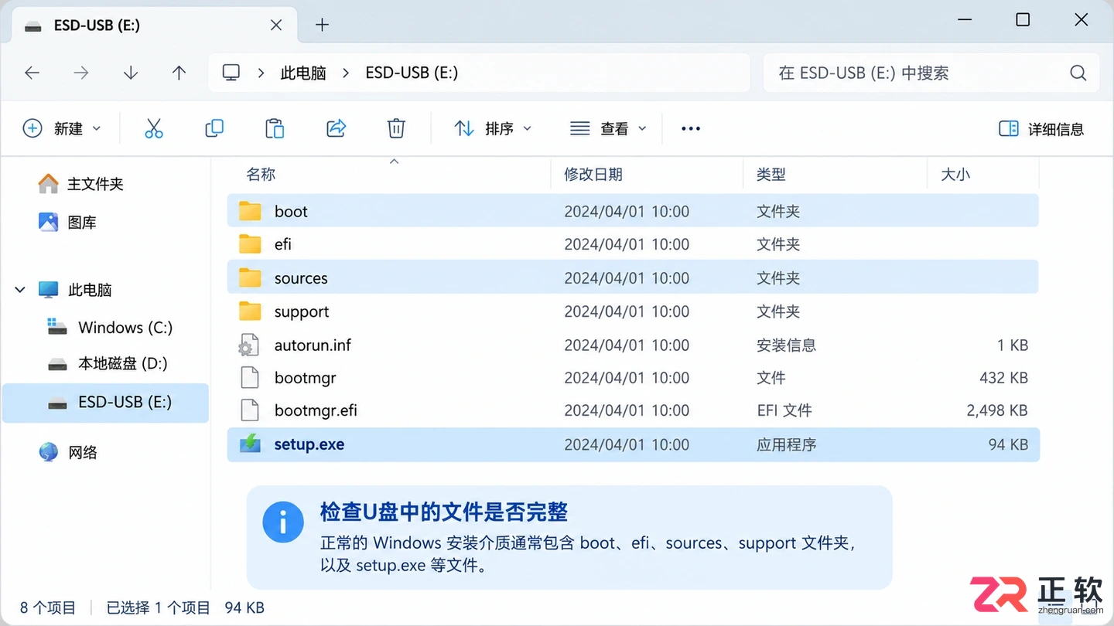Screen dimensions: 1114x626
Task: Click the Delete trash can icon
Action: tap(396, 128)
